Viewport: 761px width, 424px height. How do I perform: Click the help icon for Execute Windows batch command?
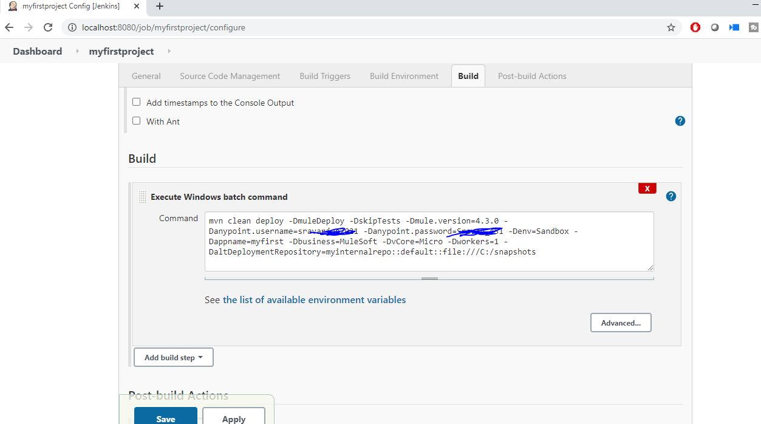[671, 196]
